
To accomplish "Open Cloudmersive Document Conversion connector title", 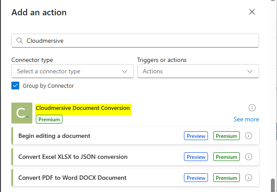I will 83,108.
